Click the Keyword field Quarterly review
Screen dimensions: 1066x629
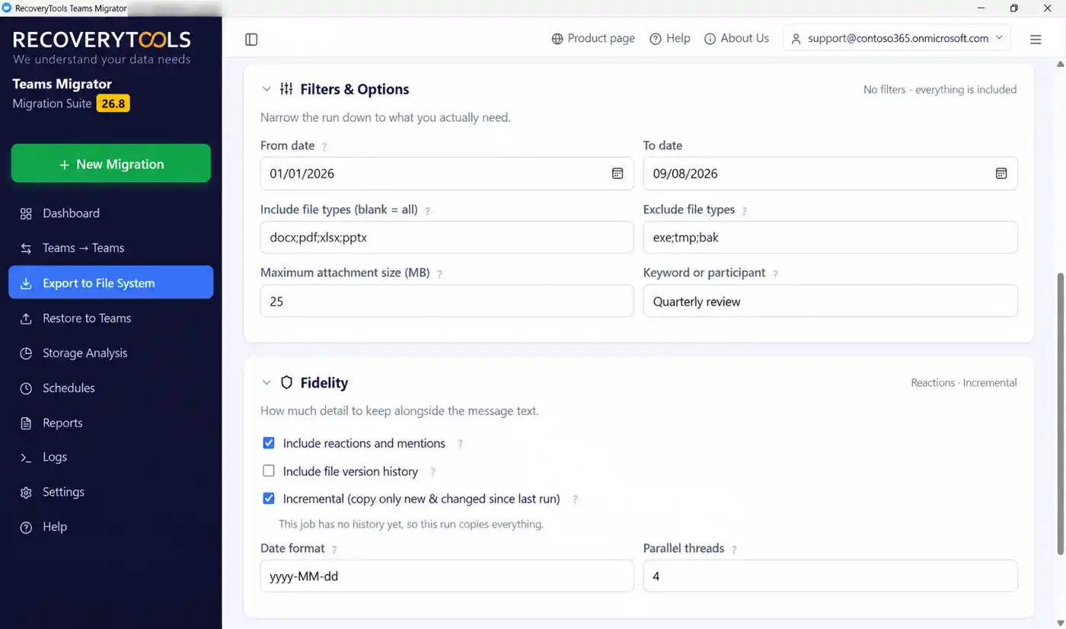click(x=830, y=302)
